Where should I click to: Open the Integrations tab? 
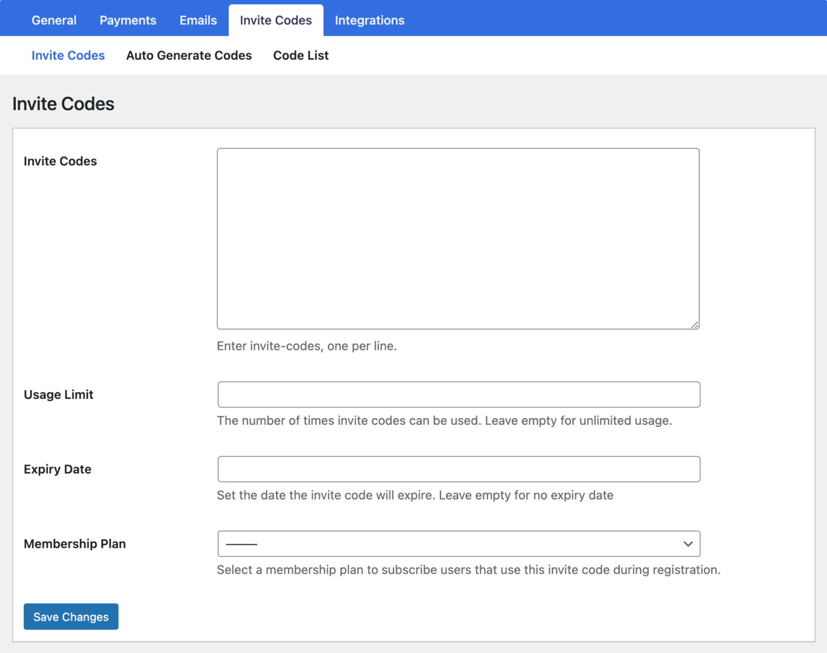click(369, 20)
